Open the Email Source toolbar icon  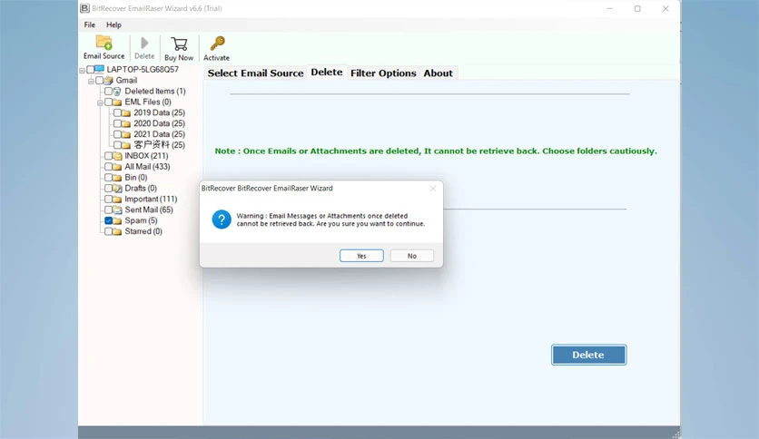click(x=103, y=43)
